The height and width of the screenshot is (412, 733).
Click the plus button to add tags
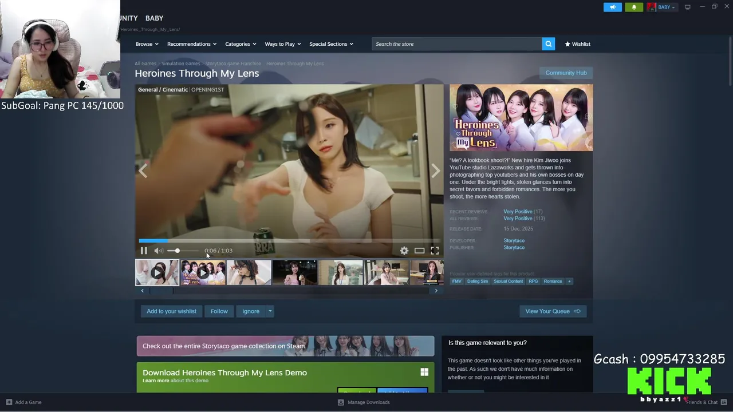pos(569,282)
